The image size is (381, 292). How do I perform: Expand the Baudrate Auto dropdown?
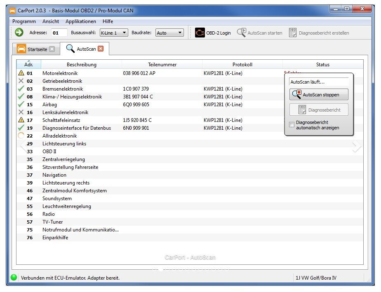tap(169, 33)
